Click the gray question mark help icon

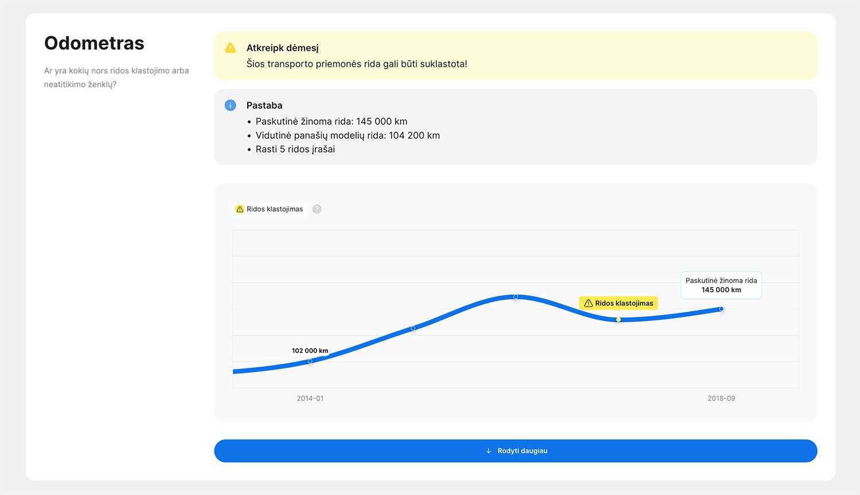coord(317,209)
